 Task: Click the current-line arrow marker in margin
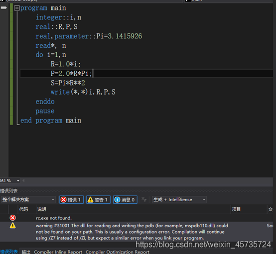coord(3,7)
